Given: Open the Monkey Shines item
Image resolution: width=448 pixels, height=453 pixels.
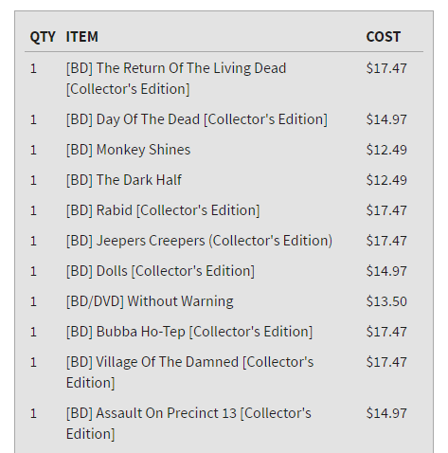Looking at the screenshot, I should point(128,150).
